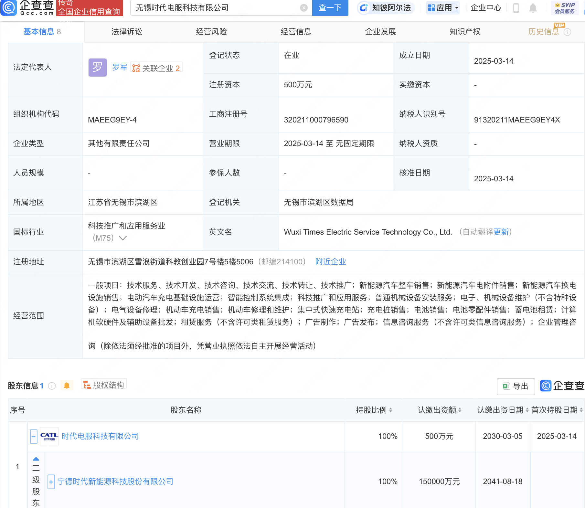Open 知彼阿尔法 AI assistant
This screenshot has width=585, height=508.
click(386, 8)
